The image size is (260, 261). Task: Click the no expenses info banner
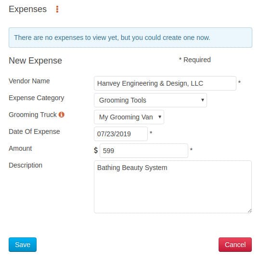130,38
